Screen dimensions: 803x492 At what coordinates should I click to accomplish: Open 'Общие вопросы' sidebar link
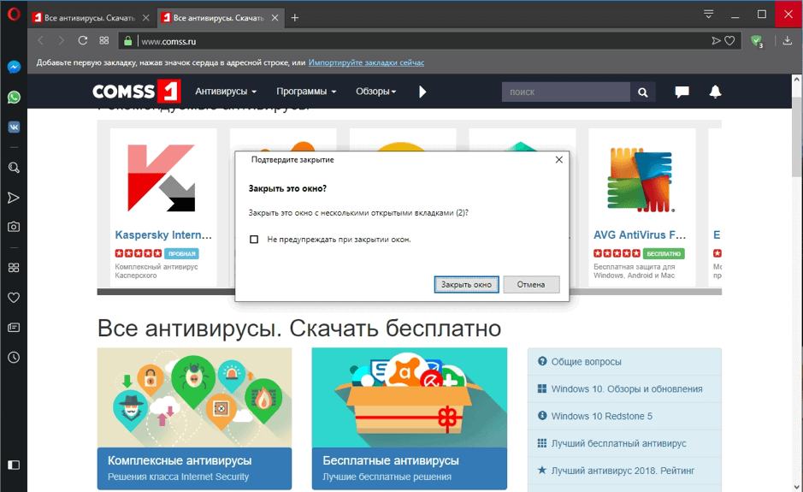[586, 362]
